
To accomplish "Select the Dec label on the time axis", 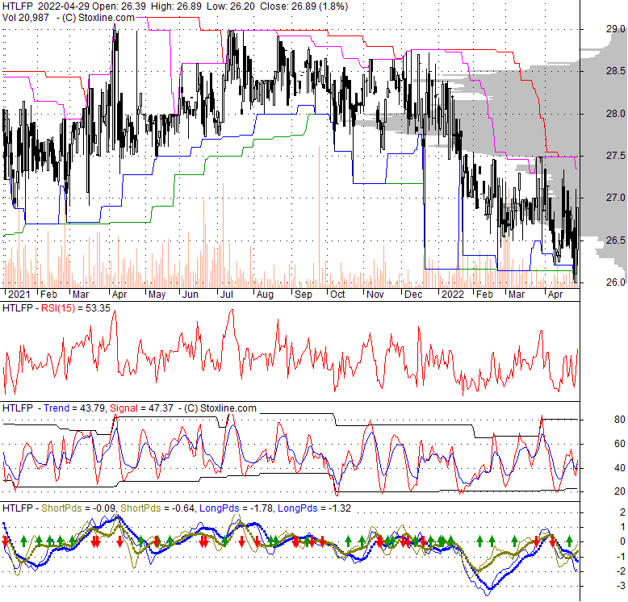I will [x=413, y=295].
